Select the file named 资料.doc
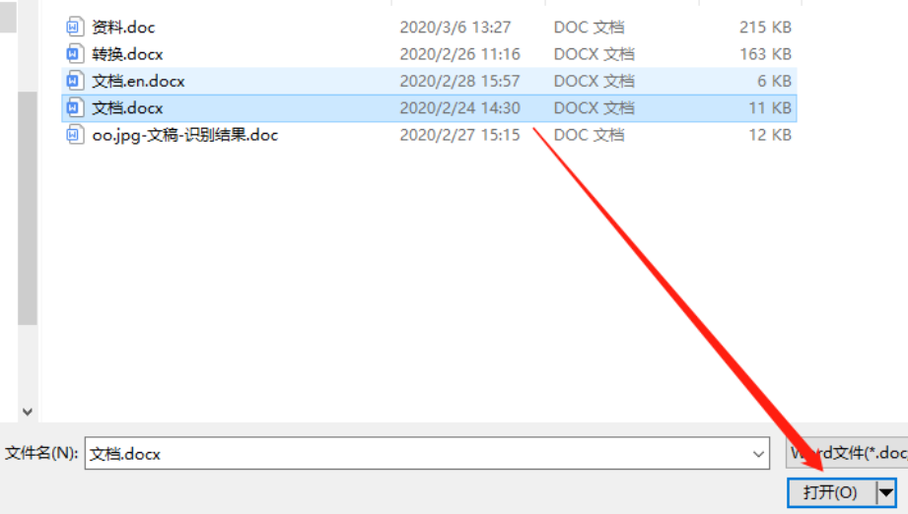The width and height of the screenshot is (908, 514). (x=123, y=28)
